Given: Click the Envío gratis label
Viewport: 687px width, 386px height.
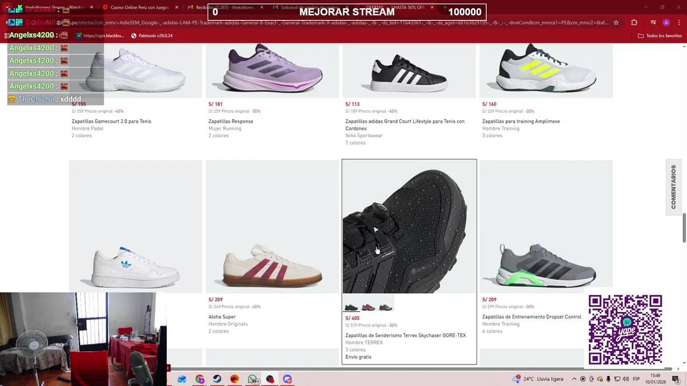Looking at the screenshot, I should point(358,357).
